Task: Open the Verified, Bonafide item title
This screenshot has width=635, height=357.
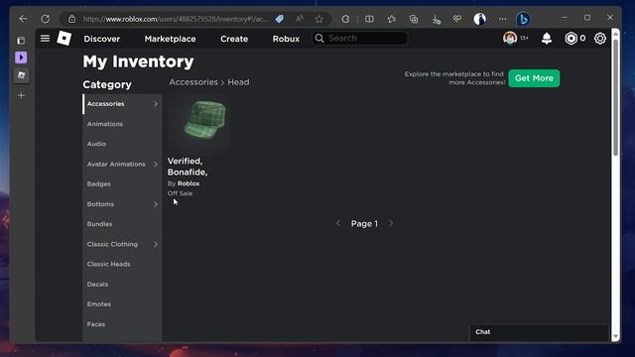Action: tap(188, 167)
